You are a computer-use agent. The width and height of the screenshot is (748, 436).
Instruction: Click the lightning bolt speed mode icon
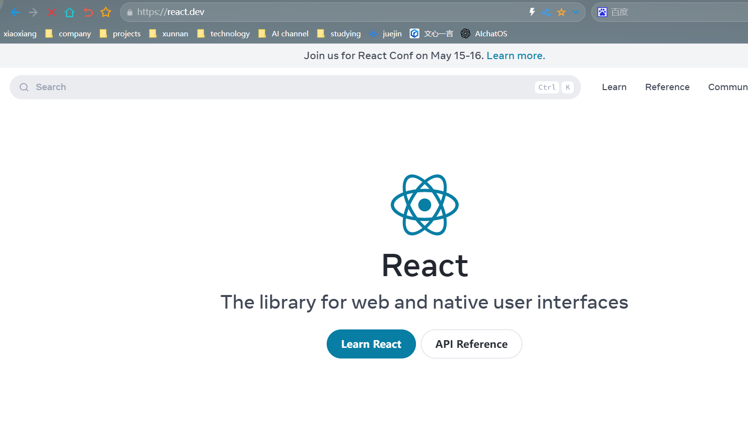pyautogui.click(x=532, y=12)
